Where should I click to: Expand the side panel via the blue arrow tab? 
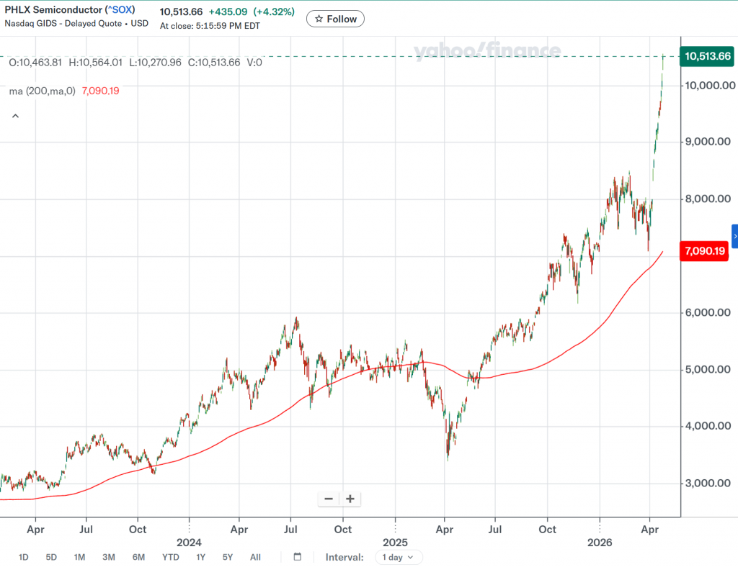coord(734,236)
